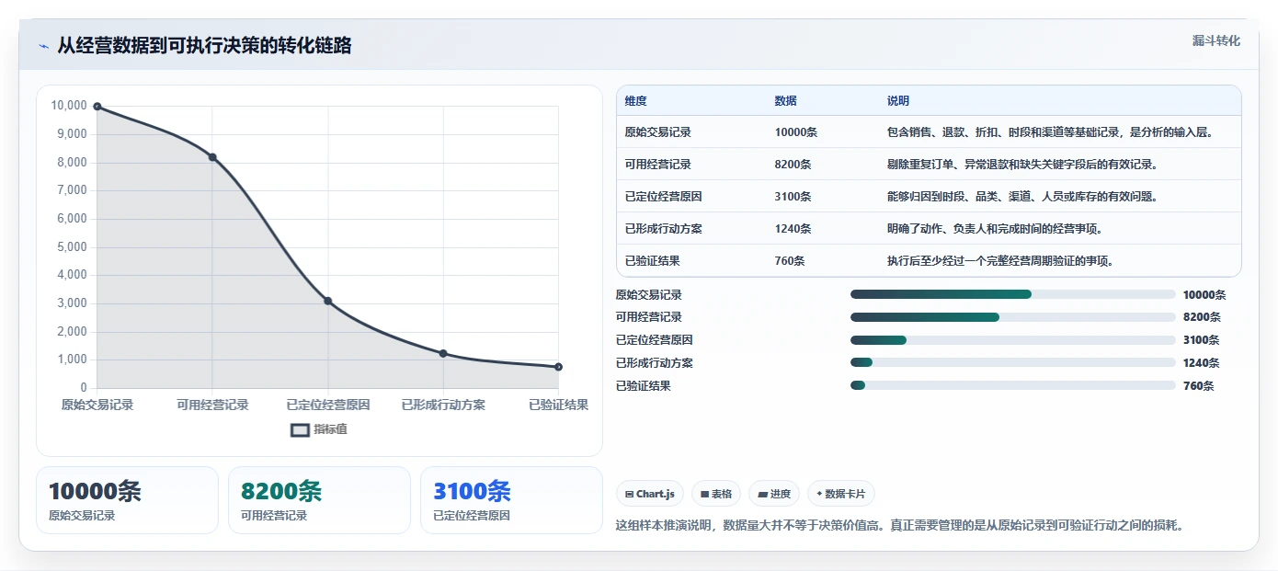Click the 1240条 table cell
Viewport: 1278px width, 571px height.
[x=793, y=229]
